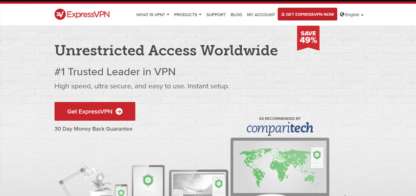416x196 pixels.
Task: Click the ExpressVPN red logo icon
Action: [60, 14]
